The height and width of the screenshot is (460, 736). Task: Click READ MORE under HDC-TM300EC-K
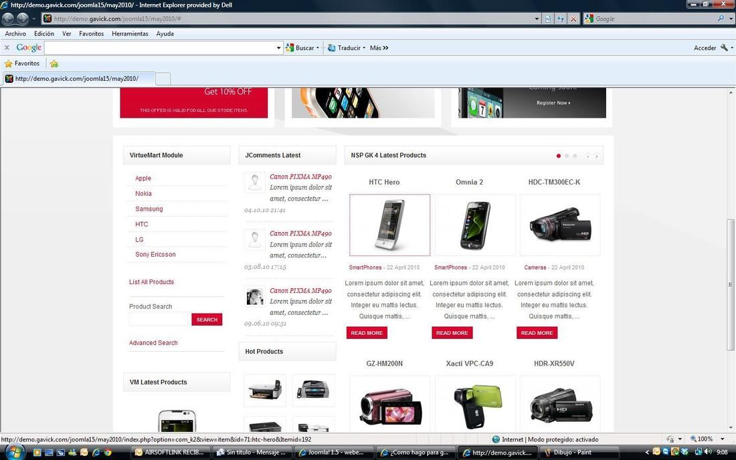(537, 333)
